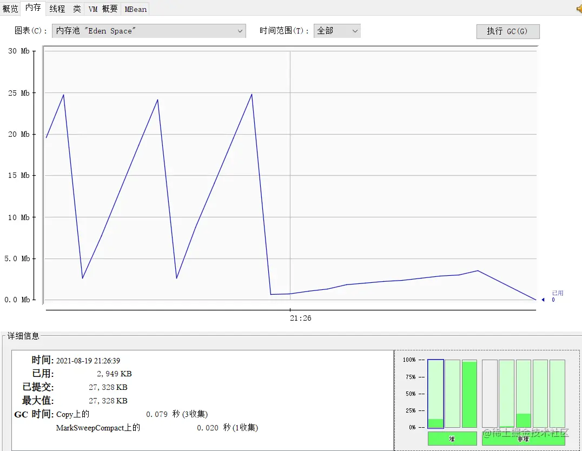Click the 30 Mb axis label
The image size is (582, 451).
[18, 51]
